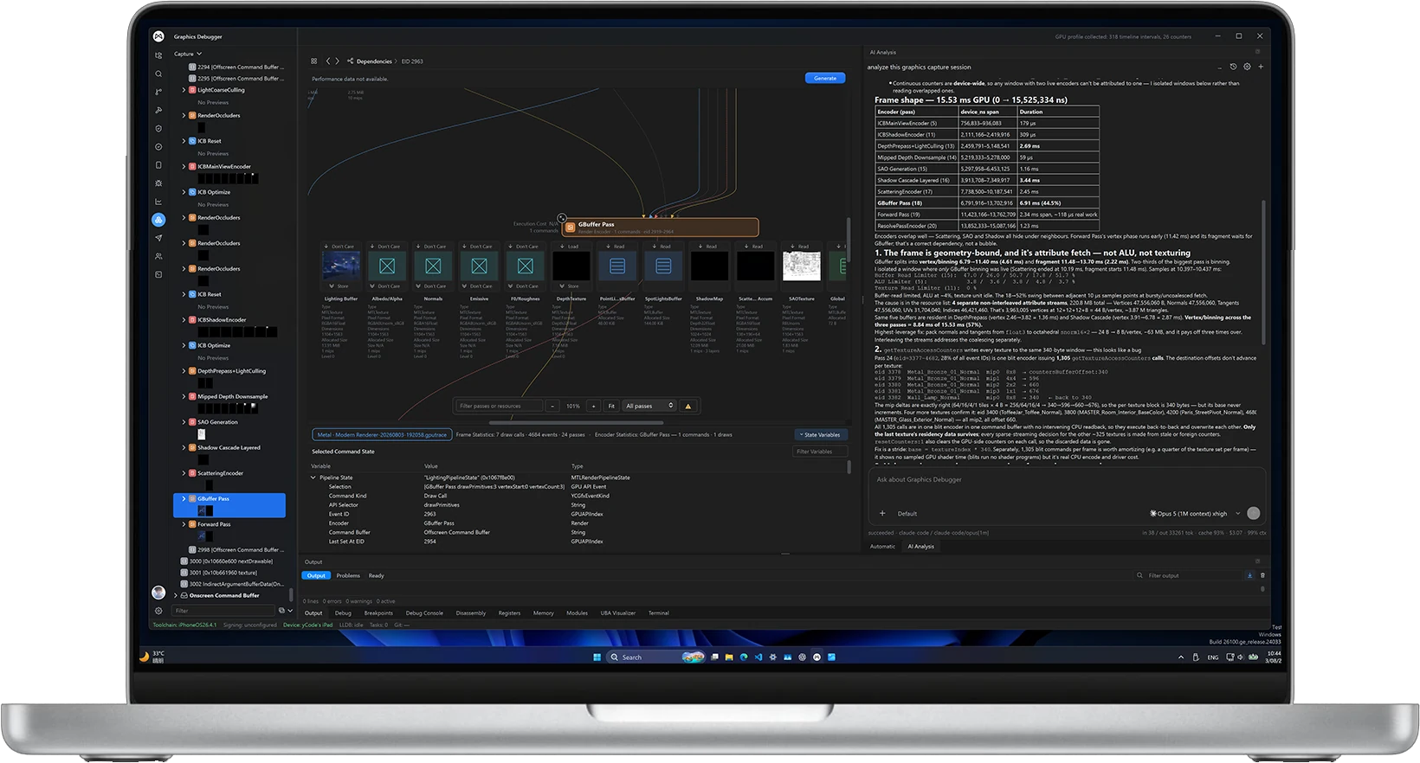The height and width of the screenshot is (763, 1420).
Task: Open the Opus 5 model selector dropdown
Action: [1195, 513]
